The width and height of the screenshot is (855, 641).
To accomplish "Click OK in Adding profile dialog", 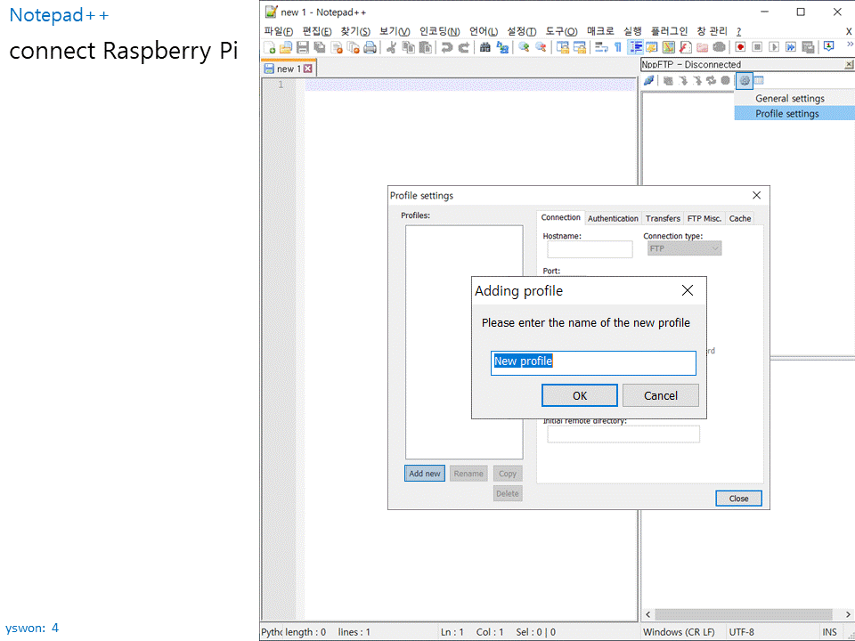I will pyautogui.click(x=580, y=395).
